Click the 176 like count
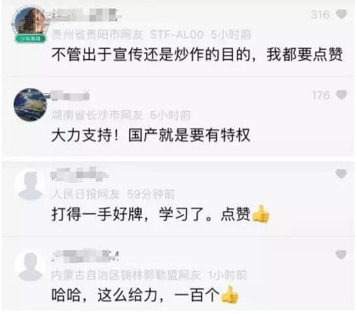 coord(321,95)
